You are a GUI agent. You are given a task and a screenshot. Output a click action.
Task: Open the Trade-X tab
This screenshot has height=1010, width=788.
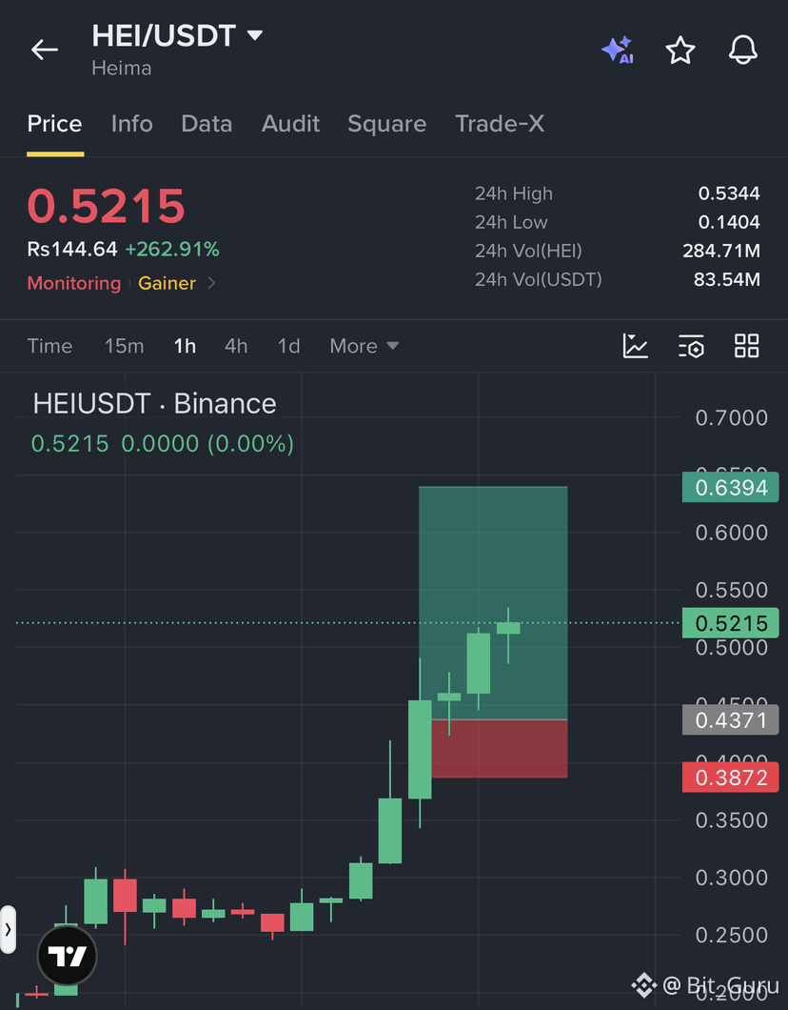pos(500,124)
